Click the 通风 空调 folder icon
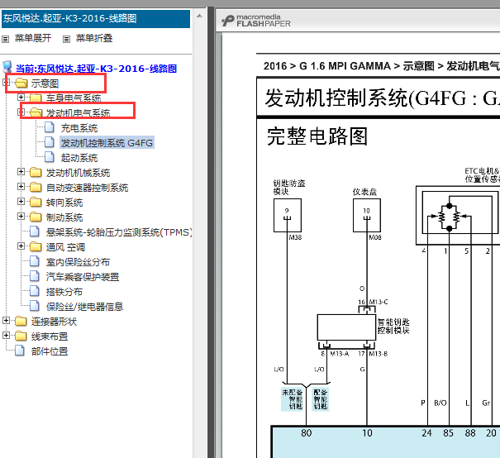This screenshot has height=458, width=500. 36,247
